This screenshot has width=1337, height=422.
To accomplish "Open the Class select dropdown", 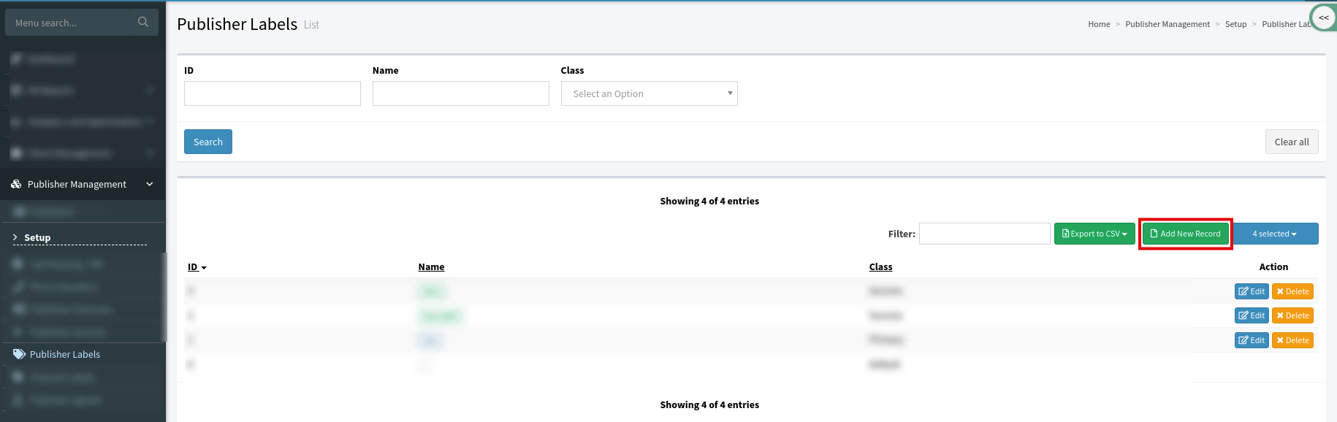I will tap(649, 94).
